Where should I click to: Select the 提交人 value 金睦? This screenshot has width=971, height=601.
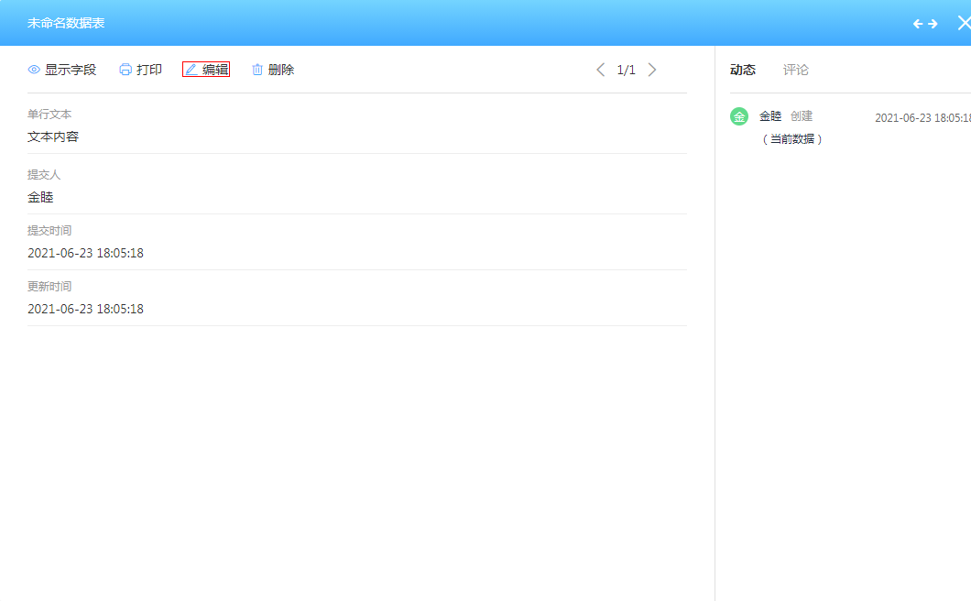[40, 197]
